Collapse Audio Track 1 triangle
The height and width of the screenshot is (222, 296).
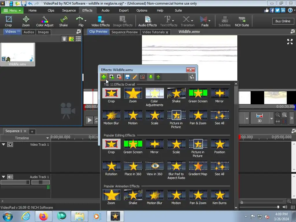(3, 177)
